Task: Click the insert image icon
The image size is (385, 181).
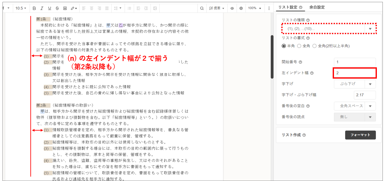Action: click(155, 8)
